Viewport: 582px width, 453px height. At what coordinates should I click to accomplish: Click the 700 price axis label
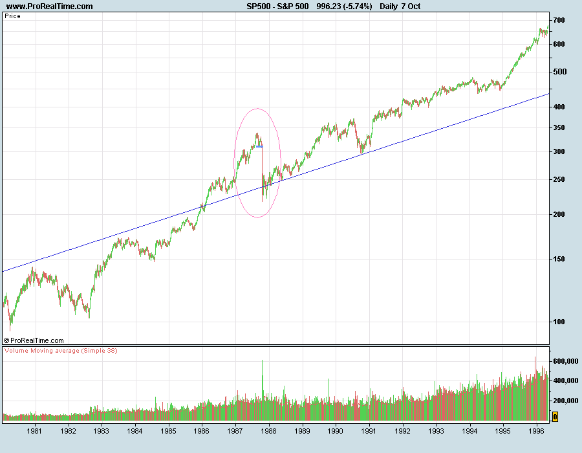point(559,21)
